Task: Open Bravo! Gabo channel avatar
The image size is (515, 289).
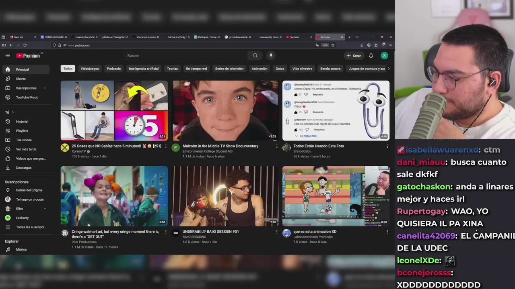Action: (x=286, y=148)
